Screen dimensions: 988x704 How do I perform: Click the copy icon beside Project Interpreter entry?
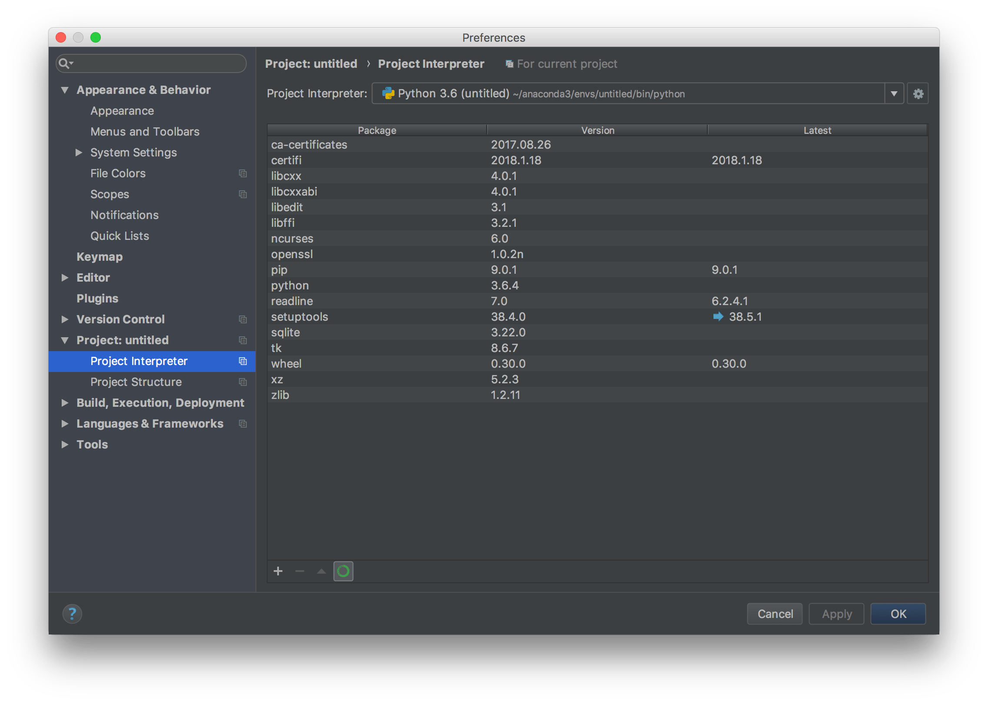(242, 361)
